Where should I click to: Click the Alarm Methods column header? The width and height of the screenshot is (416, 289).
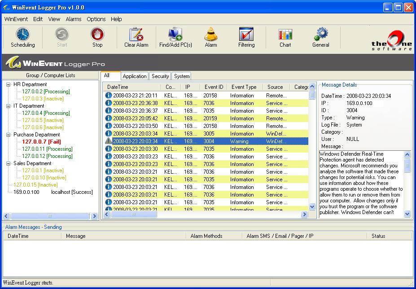214,236
